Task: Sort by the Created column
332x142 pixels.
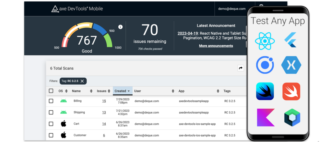Action: (123, 91)
